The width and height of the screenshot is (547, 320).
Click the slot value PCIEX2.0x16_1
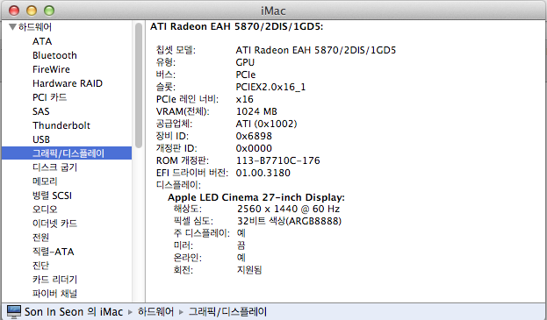click(x=270, y=87)
